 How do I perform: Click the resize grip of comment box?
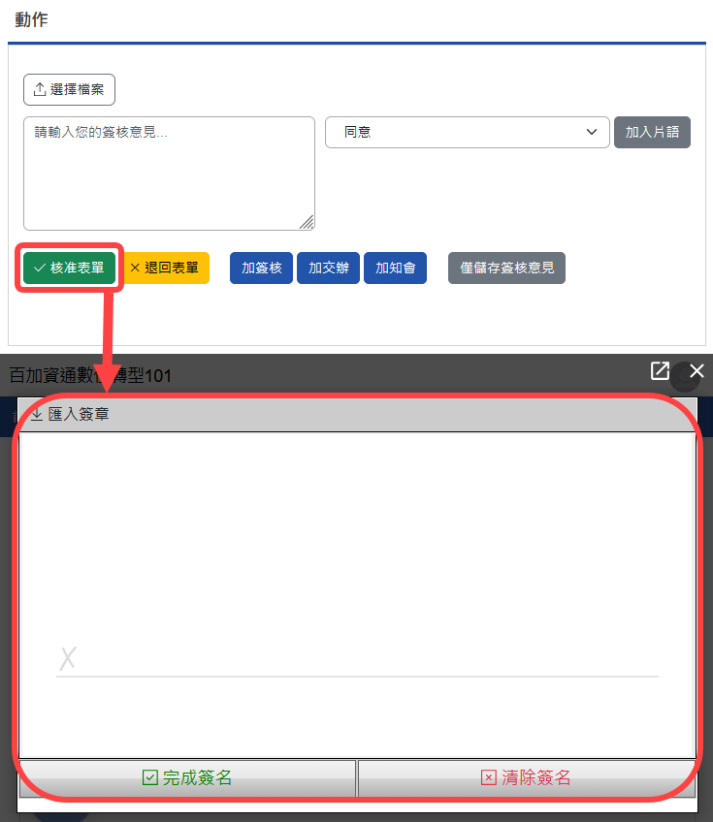(307, 222)
